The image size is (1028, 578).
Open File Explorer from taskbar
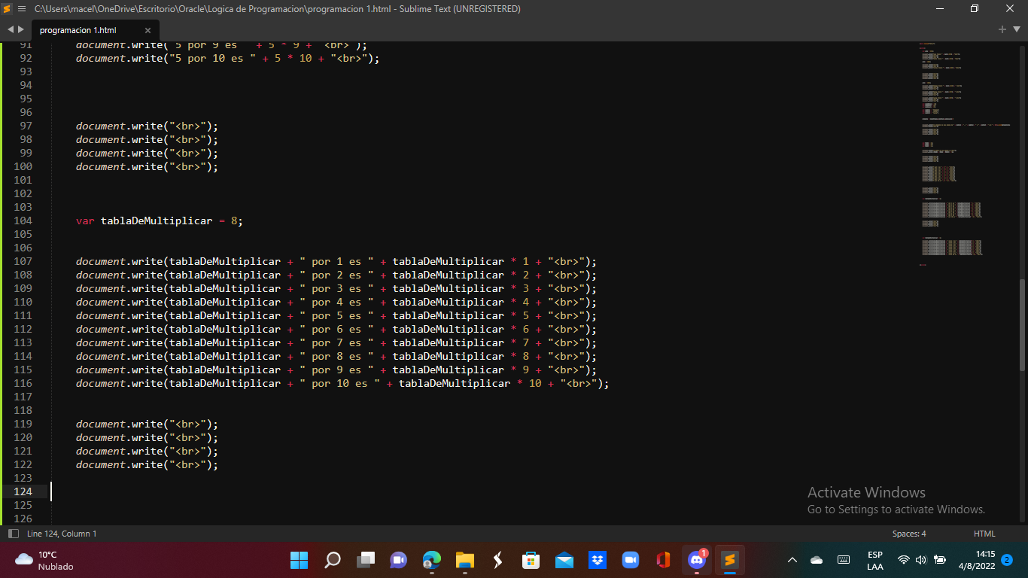click(x=465, y=560)
